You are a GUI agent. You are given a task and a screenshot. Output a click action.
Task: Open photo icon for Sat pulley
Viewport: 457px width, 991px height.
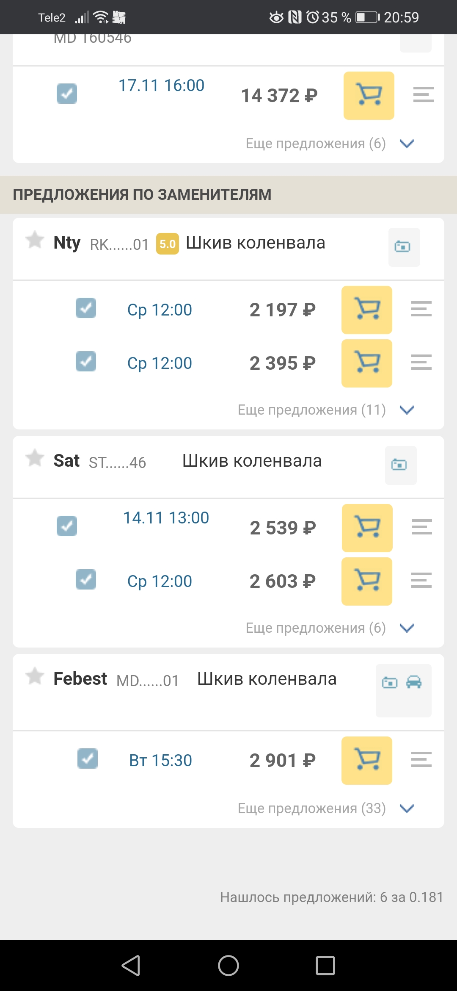point(399,465)
